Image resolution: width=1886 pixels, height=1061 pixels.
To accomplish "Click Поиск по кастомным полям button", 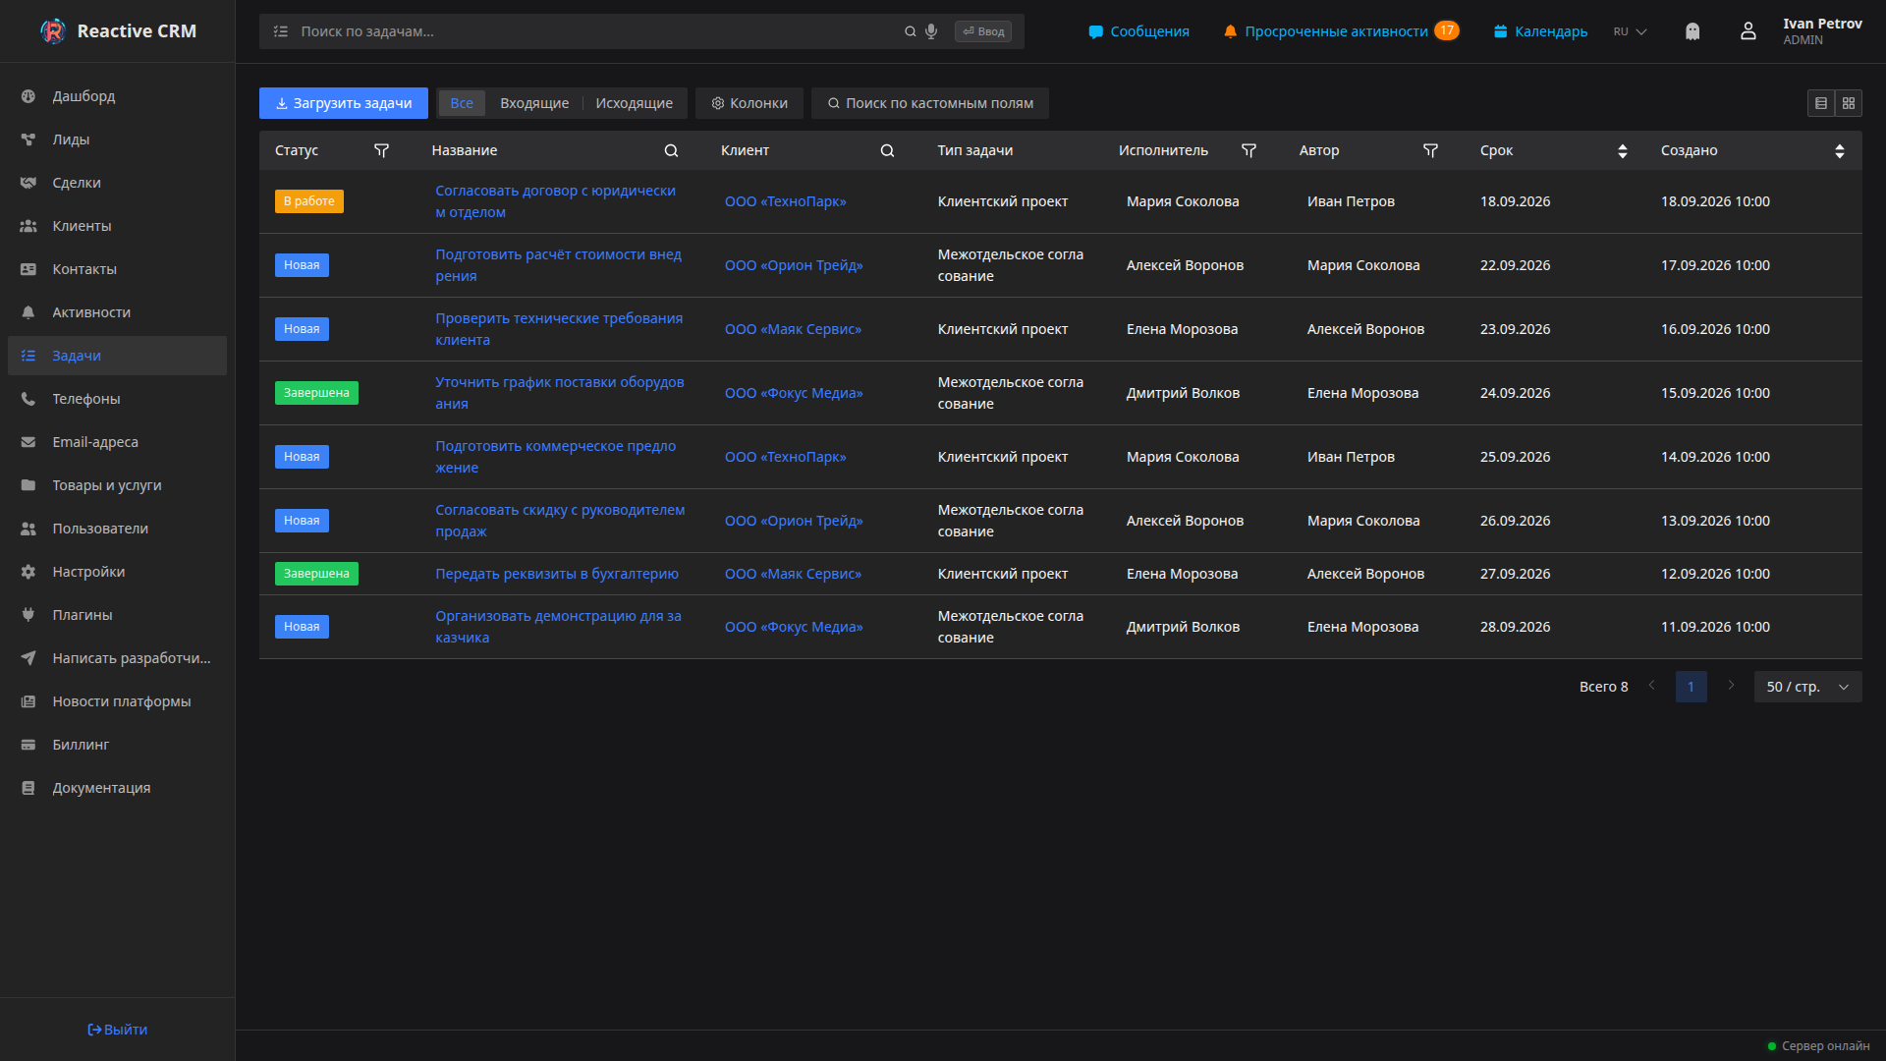I will coord(930,103).
